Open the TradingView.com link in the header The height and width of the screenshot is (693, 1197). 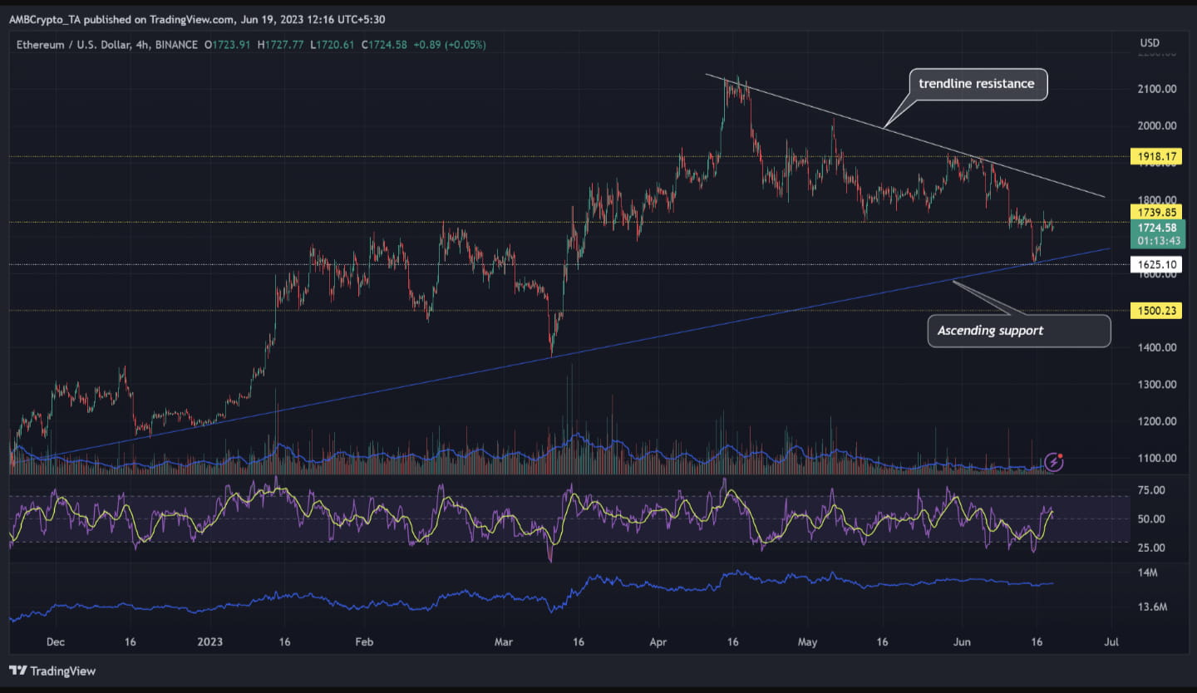pos(193,18)
